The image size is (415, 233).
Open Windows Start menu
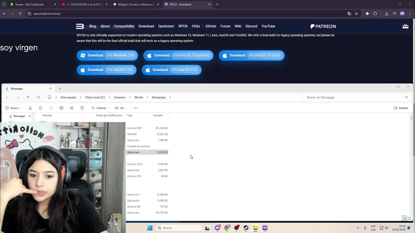[x=150, y=228]
